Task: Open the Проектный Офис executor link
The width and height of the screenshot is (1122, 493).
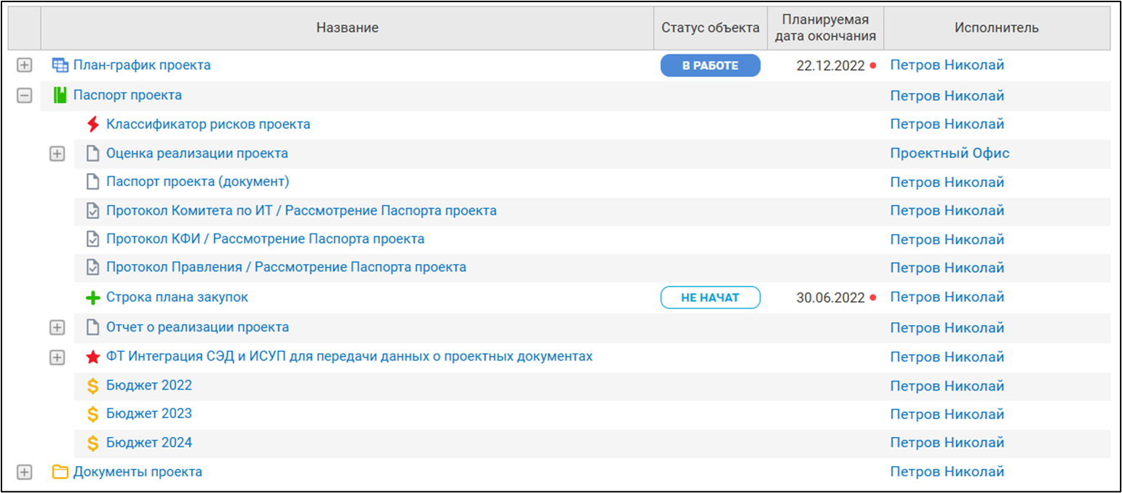Action: (x=950, y=153)
